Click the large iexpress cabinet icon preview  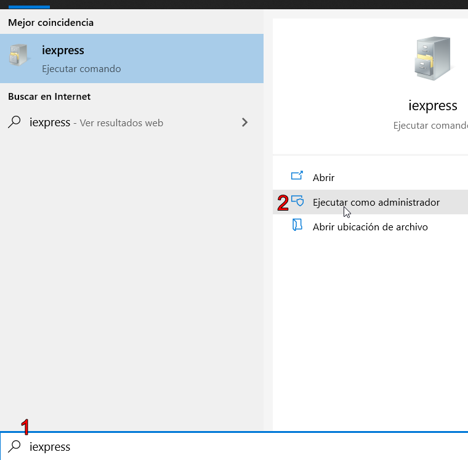click(433, 59)
